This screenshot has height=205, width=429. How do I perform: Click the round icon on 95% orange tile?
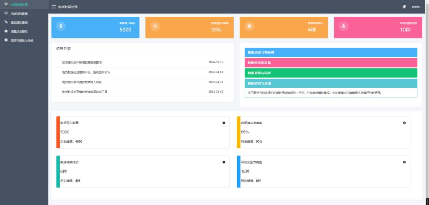pos(155,26)
